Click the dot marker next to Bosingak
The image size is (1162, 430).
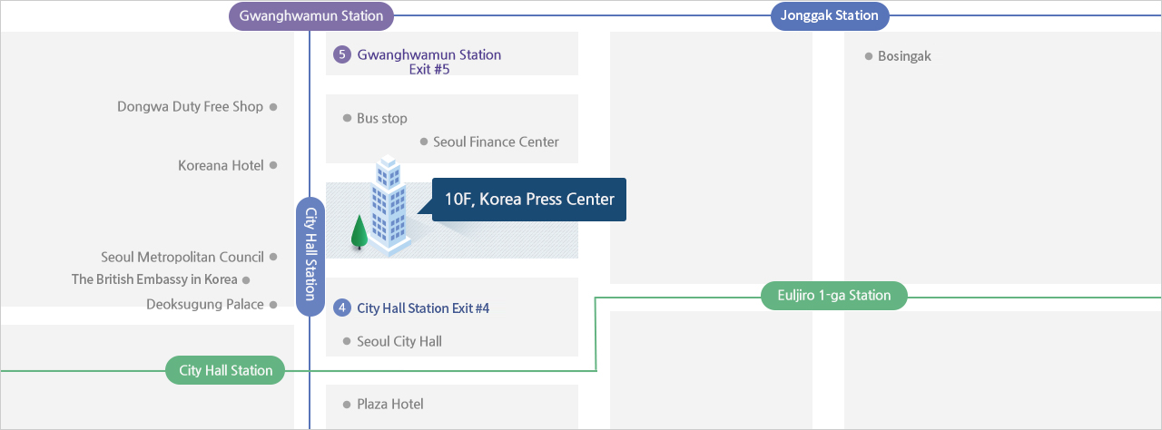click(868, 56)
